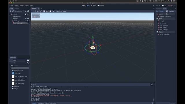Viewport: 185px width, 104px height.
Task: Open the Perspective view menu
Action: 36,15
